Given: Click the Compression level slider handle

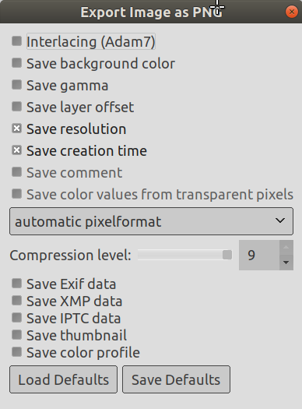Looking at the screenshot, I should (x=227, y=255).
